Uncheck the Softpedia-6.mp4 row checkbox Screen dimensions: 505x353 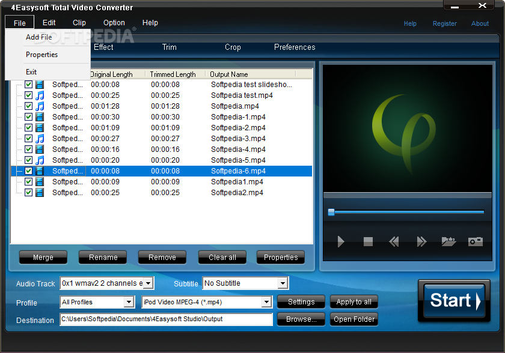click(28, 171)
